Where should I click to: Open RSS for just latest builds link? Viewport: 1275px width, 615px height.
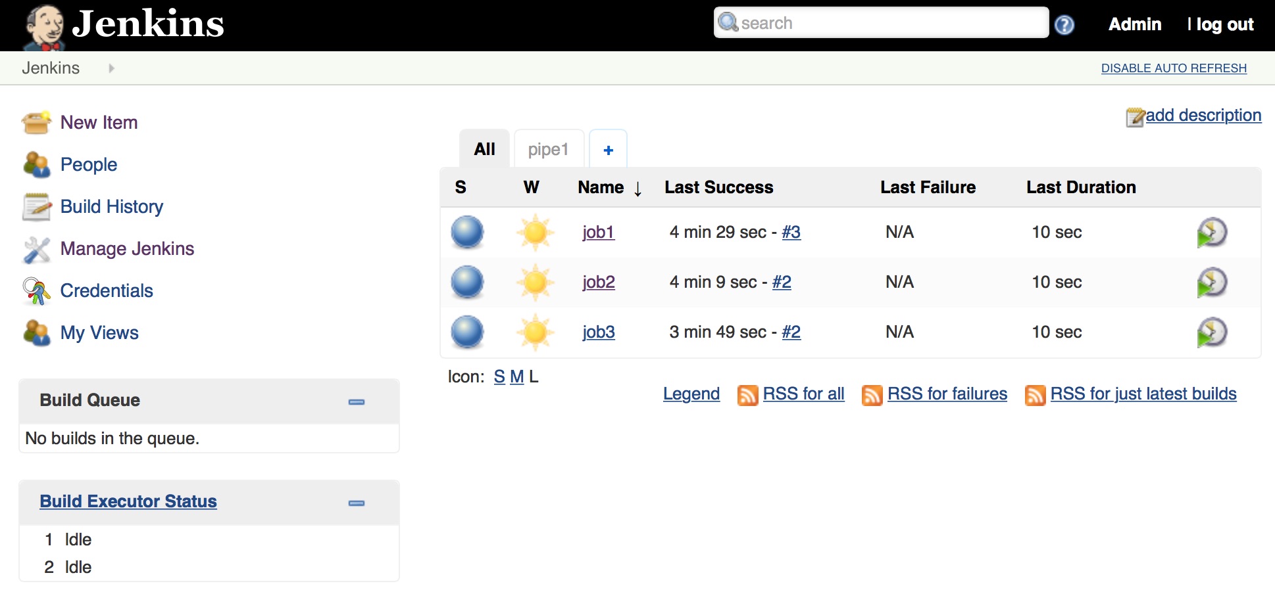tap(1143, 394)
